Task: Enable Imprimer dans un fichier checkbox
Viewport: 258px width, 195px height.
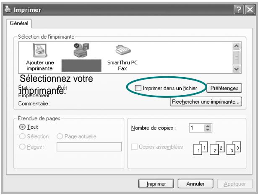Action: (x=138, y=88)
